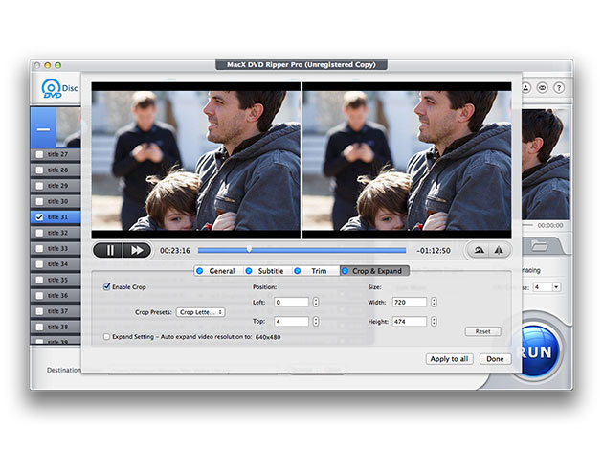
Task: Enable the Expand Setting checkbox
Action: point(106,337)
